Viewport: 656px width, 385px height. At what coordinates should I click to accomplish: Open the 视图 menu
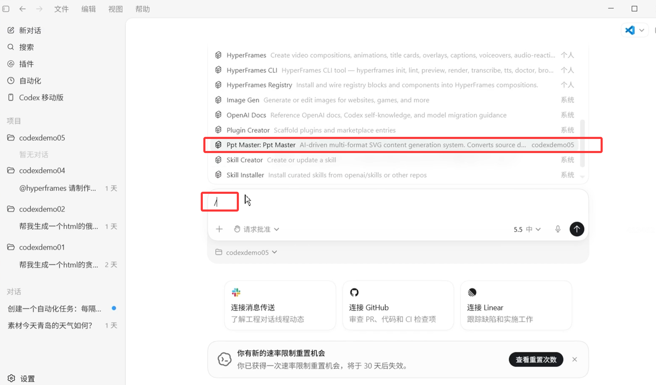tap(115, 9)
